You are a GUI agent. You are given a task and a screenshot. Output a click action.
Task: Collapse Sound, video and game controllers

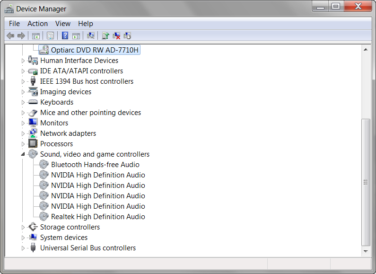tap(23, 154)
